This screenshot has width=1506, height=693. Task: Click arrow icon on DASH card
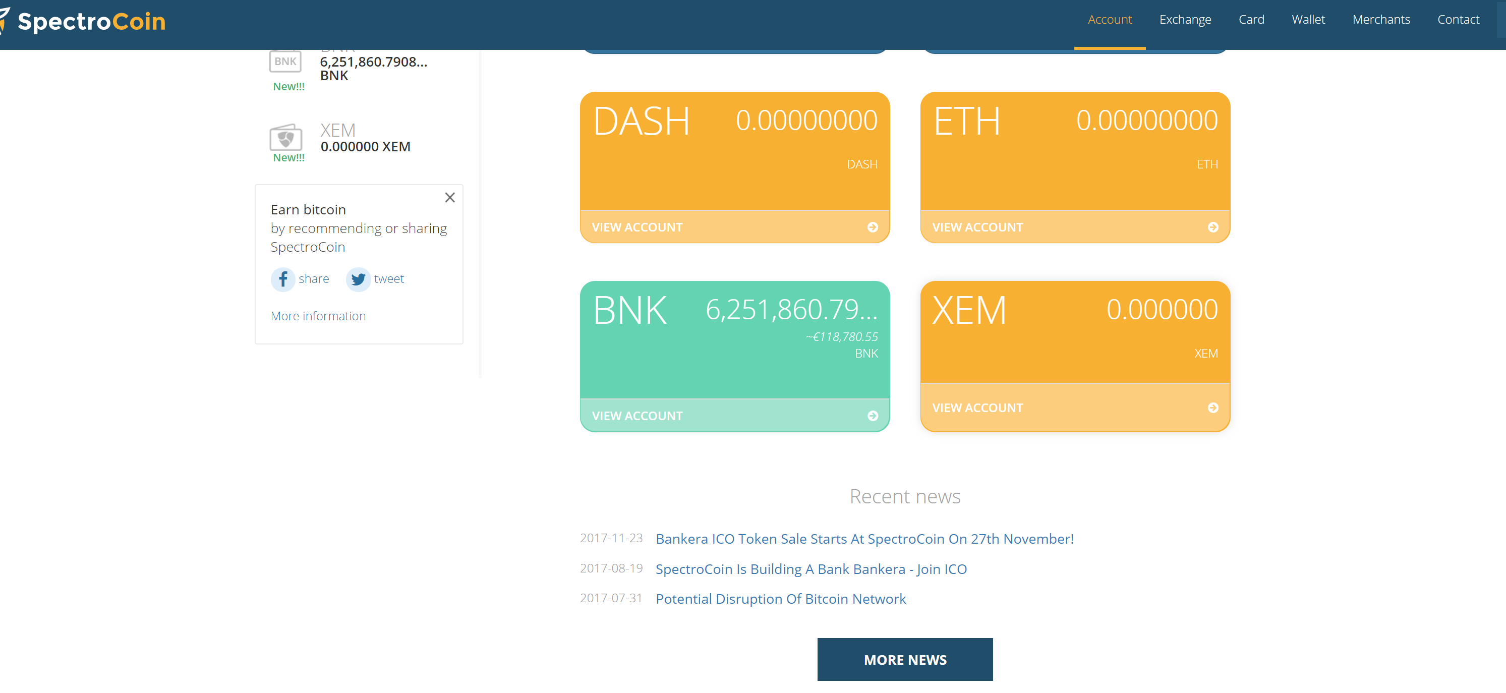click(x=872, y=227)
